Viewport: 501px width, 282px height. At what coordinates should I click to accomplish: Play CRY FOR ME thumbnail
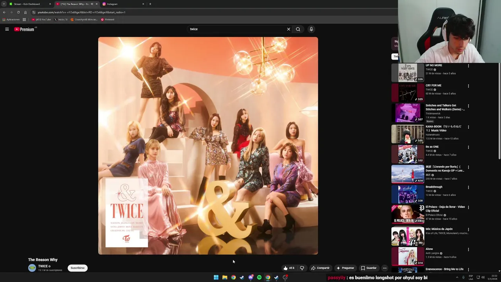pos(407,92)
